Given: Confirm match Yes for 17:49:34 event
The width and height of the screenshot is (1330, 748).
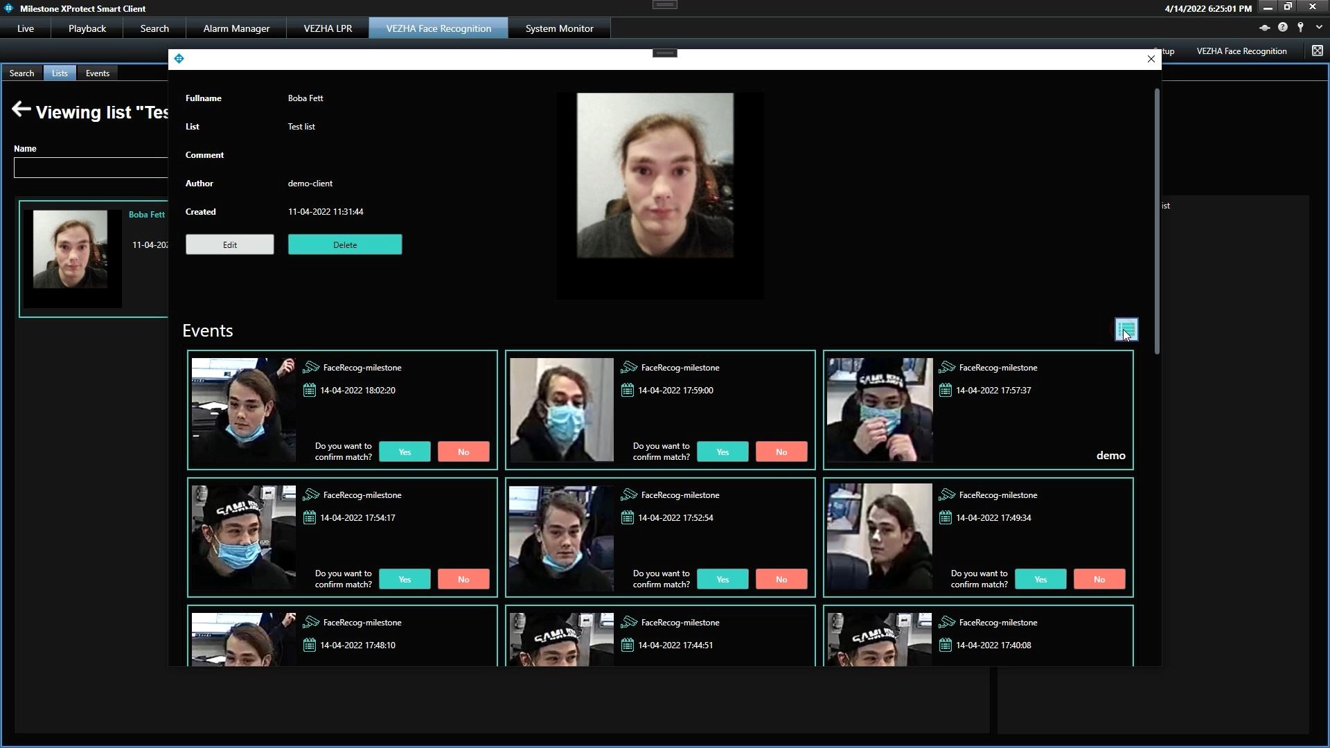Looking at the screenshot, I should (x=1040, y=579).
